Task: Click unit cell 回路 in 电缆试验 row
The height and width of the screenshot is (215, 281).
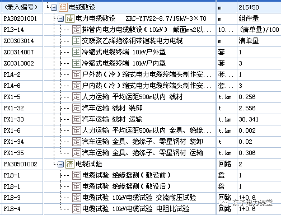Action: pos(227,164)
